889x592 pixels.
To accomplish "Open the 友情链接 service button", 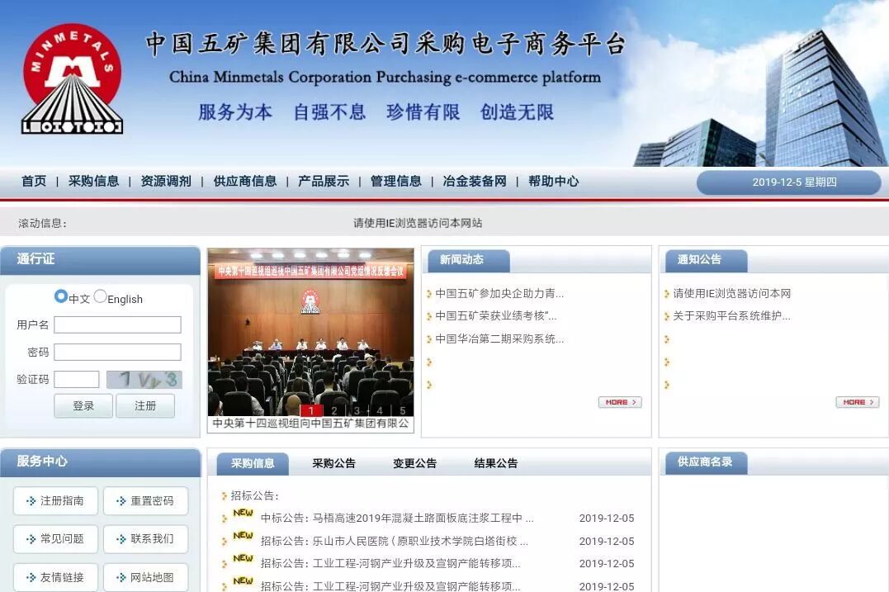I will (x=55, y=577).
